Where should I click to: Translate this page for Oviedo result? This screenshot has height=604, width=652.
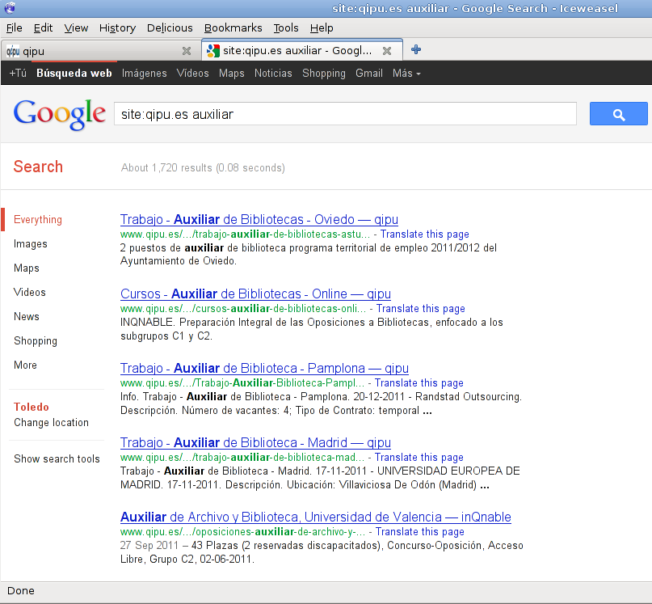click(x=424, y=234)
